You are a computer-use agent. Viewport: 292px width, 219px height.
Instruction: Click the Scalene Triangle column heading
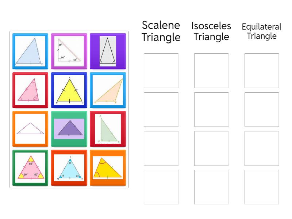coord(161,31)
